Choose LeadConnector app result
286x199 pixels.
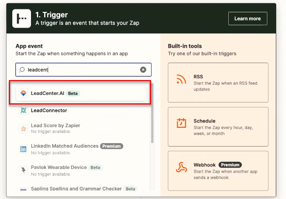81,111
